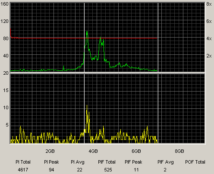The image size is (214, 174).
Task: Click the PIF Peak label
Action: (x=133, y=162)
